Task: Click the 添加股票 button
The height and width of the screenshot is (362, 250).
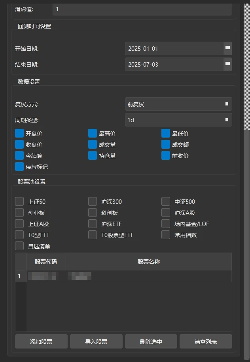Action: [41, 341]
